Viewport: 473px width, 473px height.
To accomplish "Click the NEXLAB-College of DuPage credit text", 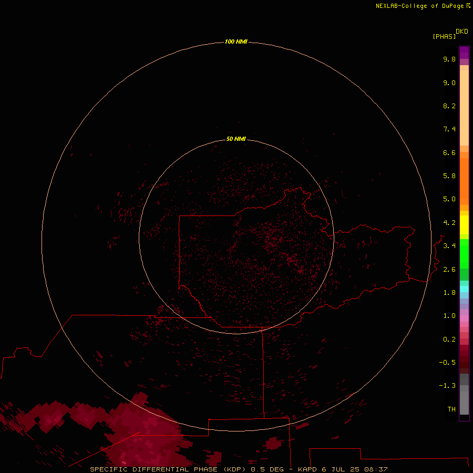I will (419, 6).
